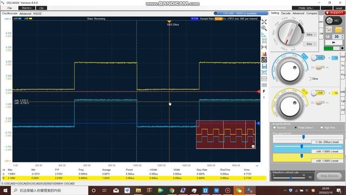Open WeChat from the taskbar

pyautogui.click(x=239, y=190)
